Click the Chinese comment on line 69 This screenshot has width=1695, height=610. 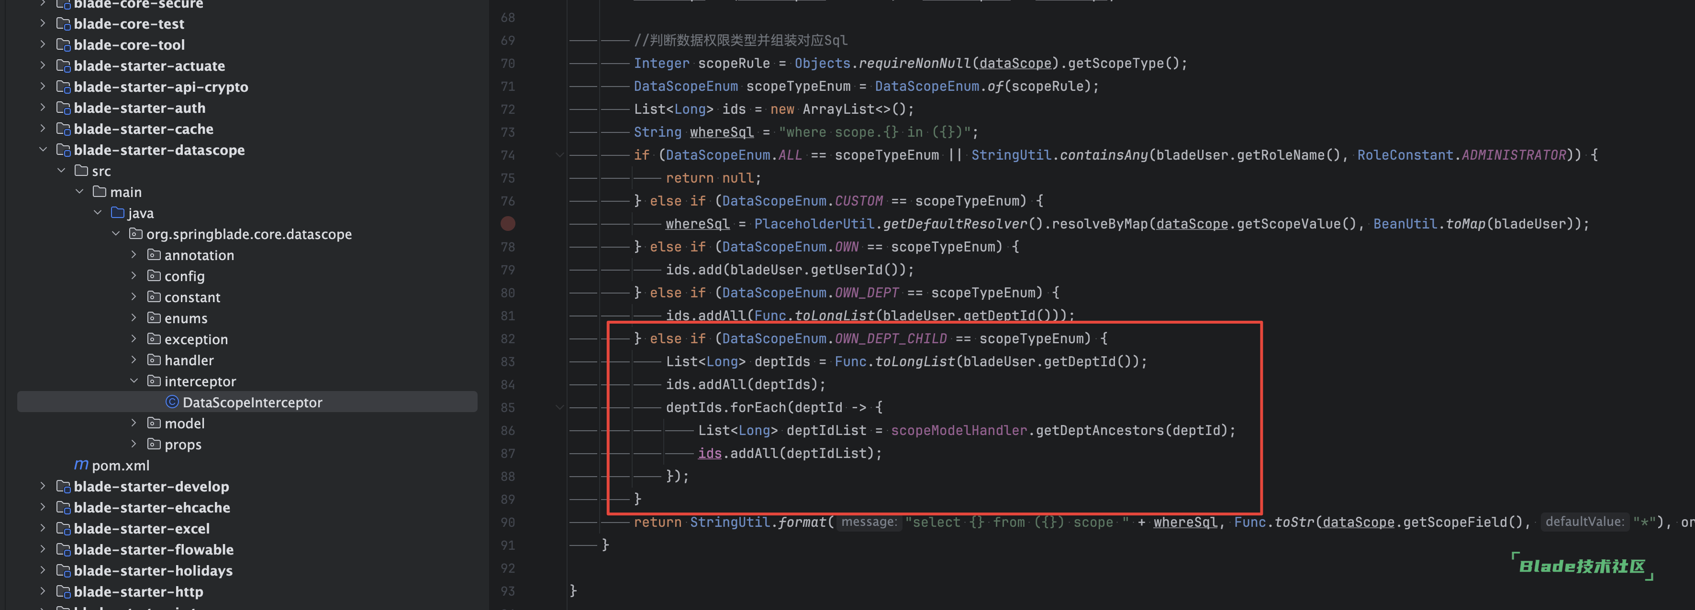click(x=740, y=41)
